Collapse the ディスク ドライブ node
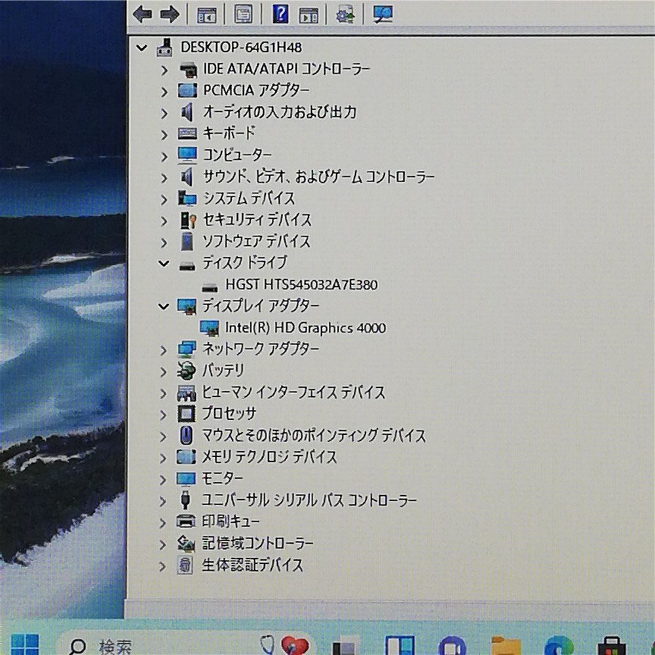The image size is (655, 655). pyautogui.click(x=164, y=263)
